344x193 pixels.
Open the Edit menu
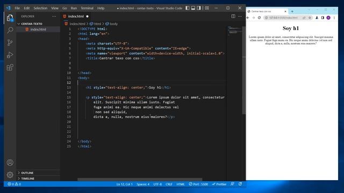(x=27, y=8)
